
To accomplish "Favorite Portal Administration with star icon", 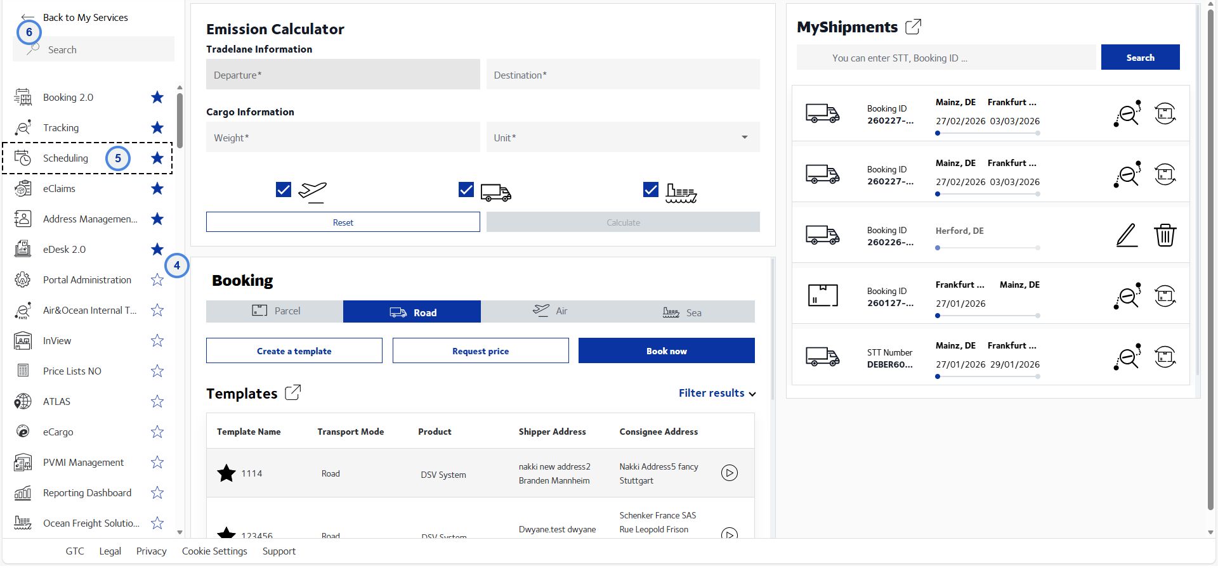I will point(157,279).
